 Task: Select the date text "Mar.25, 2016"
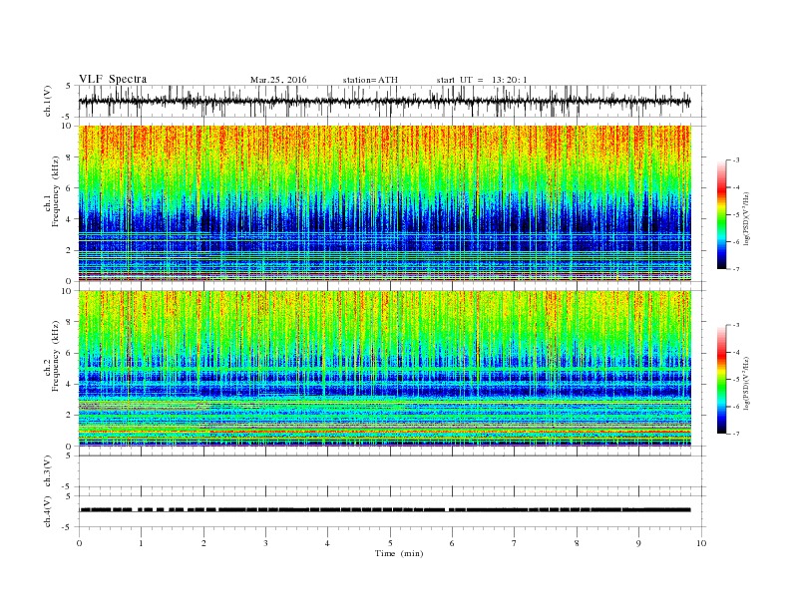coord(278,80)
